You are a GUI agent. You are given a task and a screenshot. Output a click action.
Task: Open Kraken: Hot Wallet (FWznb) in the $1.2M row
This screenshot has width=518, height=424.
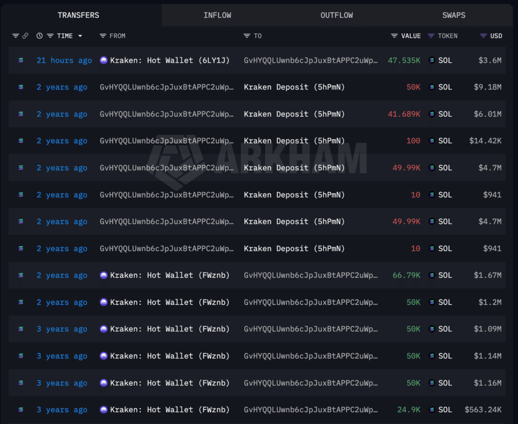[x=170, y=302]
